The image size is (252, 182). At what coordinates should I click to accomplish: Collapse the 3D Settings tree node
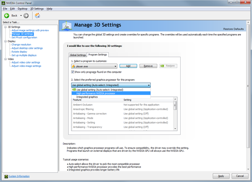(5, 27)
